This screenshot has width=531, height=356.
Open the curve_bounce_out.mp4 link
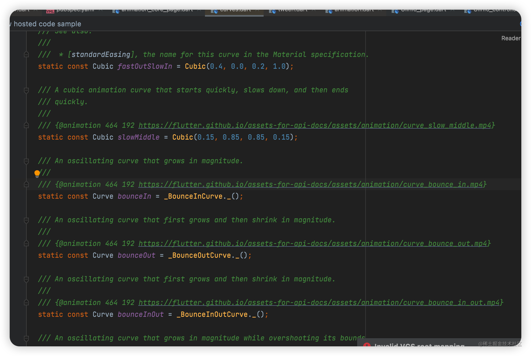(x=313, y=244)
